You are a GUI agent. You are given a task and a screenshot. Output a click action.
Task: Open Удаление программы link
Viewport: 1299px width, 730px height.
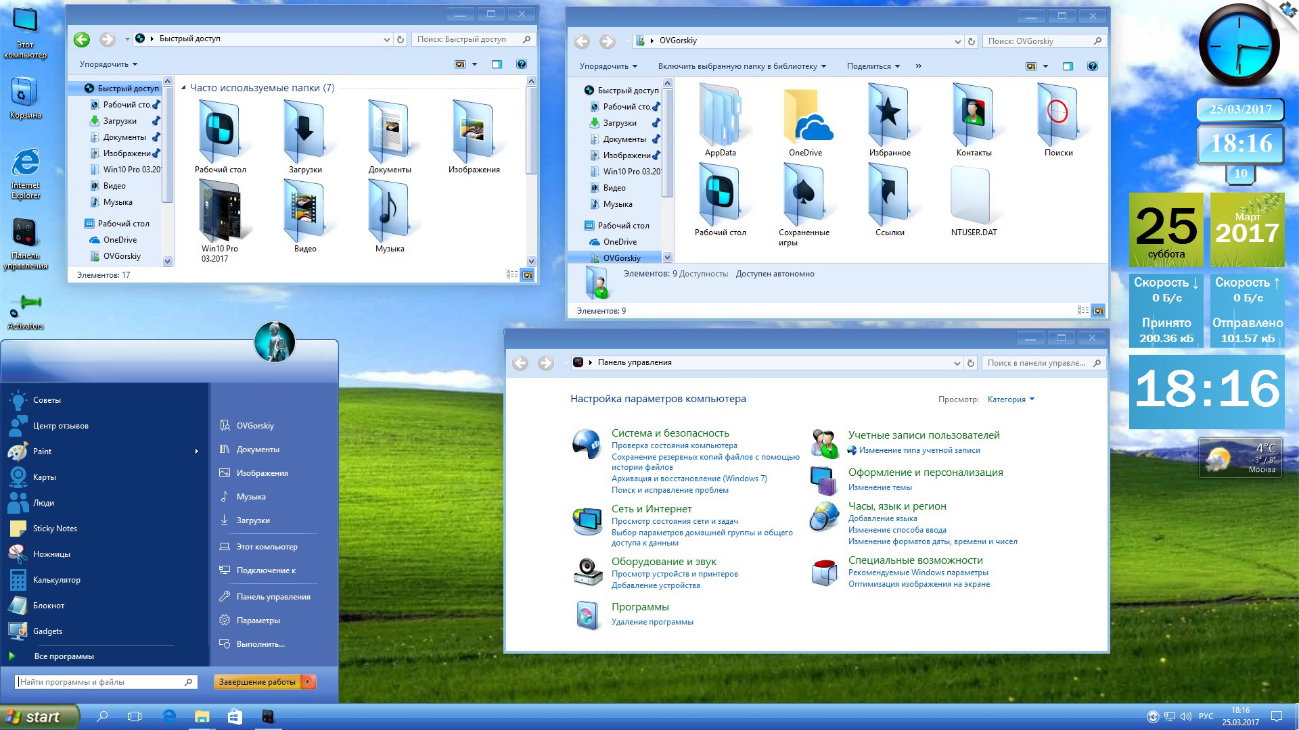pyautogui.click(x=652, y=622)
